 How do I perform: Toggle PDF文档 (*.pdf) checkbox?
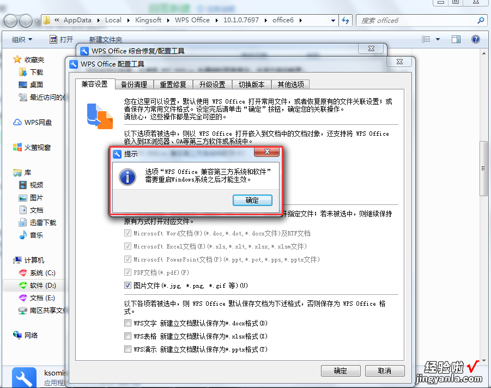pos(128,272)
